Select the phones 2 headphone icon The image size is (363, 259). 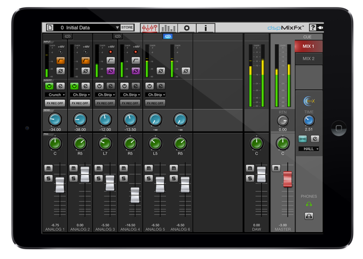coord(309,216)
